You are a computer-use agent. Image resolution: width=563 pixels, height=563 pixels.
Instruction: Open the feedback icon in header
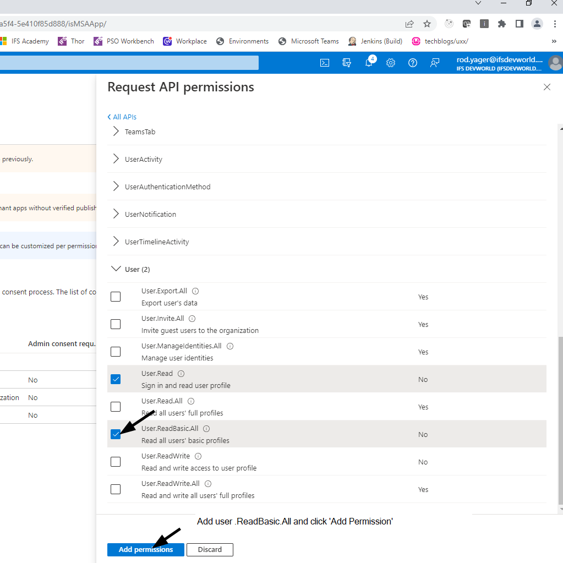(435, 63)
